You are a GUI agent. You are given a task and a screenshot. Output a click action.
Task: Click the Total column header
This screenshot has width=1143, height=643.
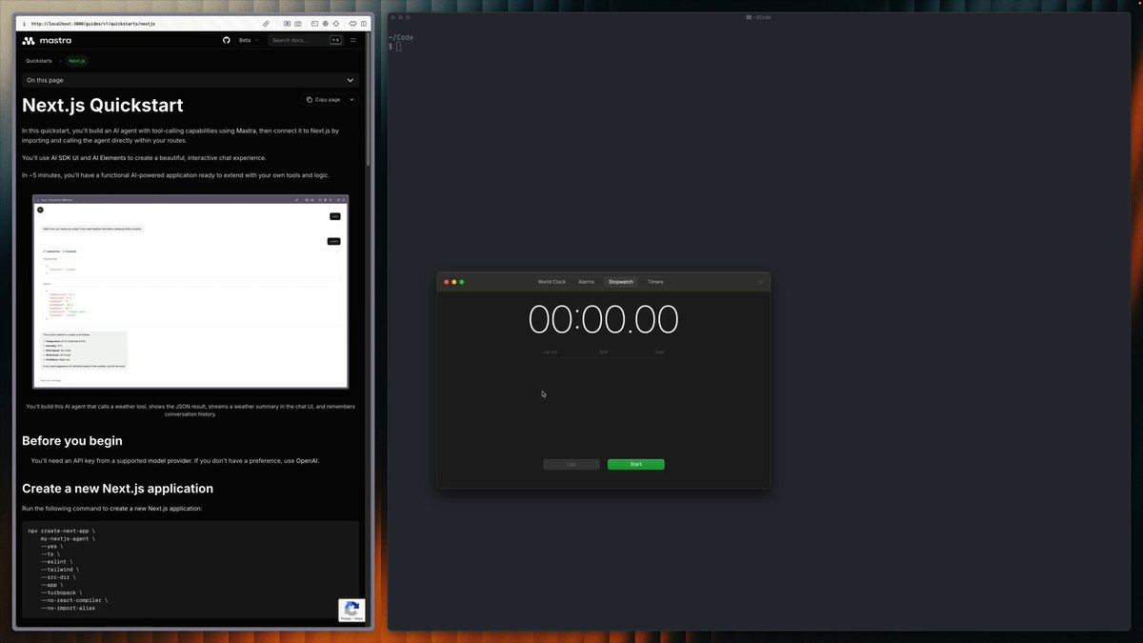pos(659,352)
